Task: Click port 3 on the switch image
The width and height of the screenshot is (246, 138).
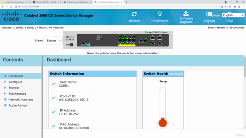Action: coord(125,38)
